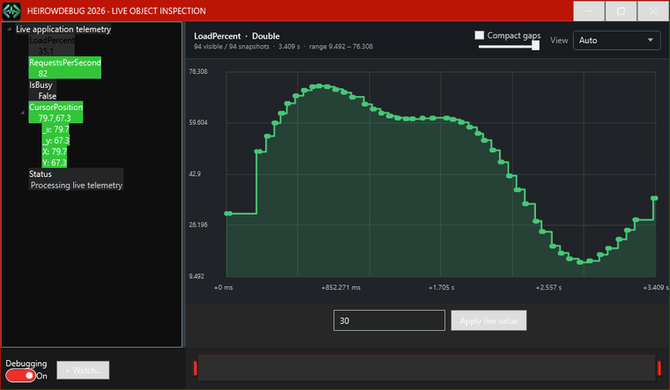Click the + Watch... button

pos(83,370)
